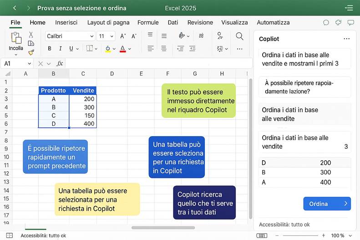Click the Prodotto header cell
Viewport: 360px width, 240px height.
click(x=54, y=90)
